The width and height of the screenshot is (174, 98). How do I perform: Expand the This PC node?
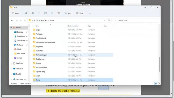(x=11, y=74)
